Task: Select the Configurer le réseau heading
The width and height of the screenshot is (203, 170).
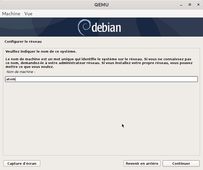Action: click(x=23, y=41)
